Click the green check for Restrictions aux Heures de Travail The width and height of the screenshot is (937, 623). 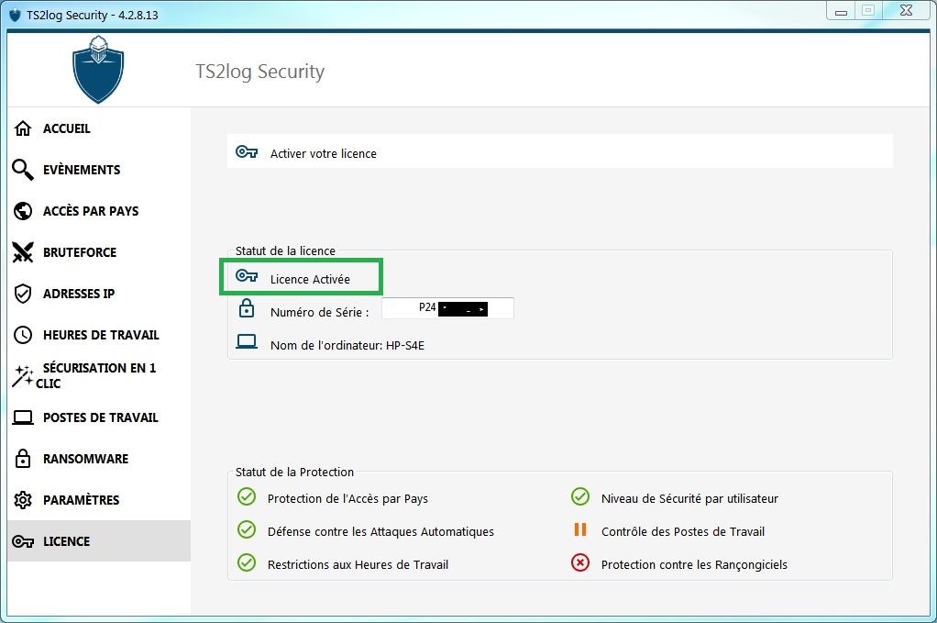247,562
